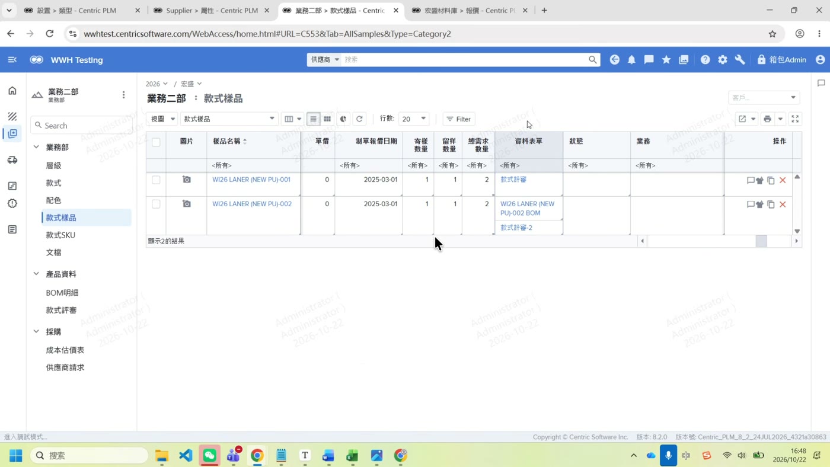Collapse the 業務部 tree section
Image resolution: width=830 pixels, height=467 pixels.
click(36, 147)
